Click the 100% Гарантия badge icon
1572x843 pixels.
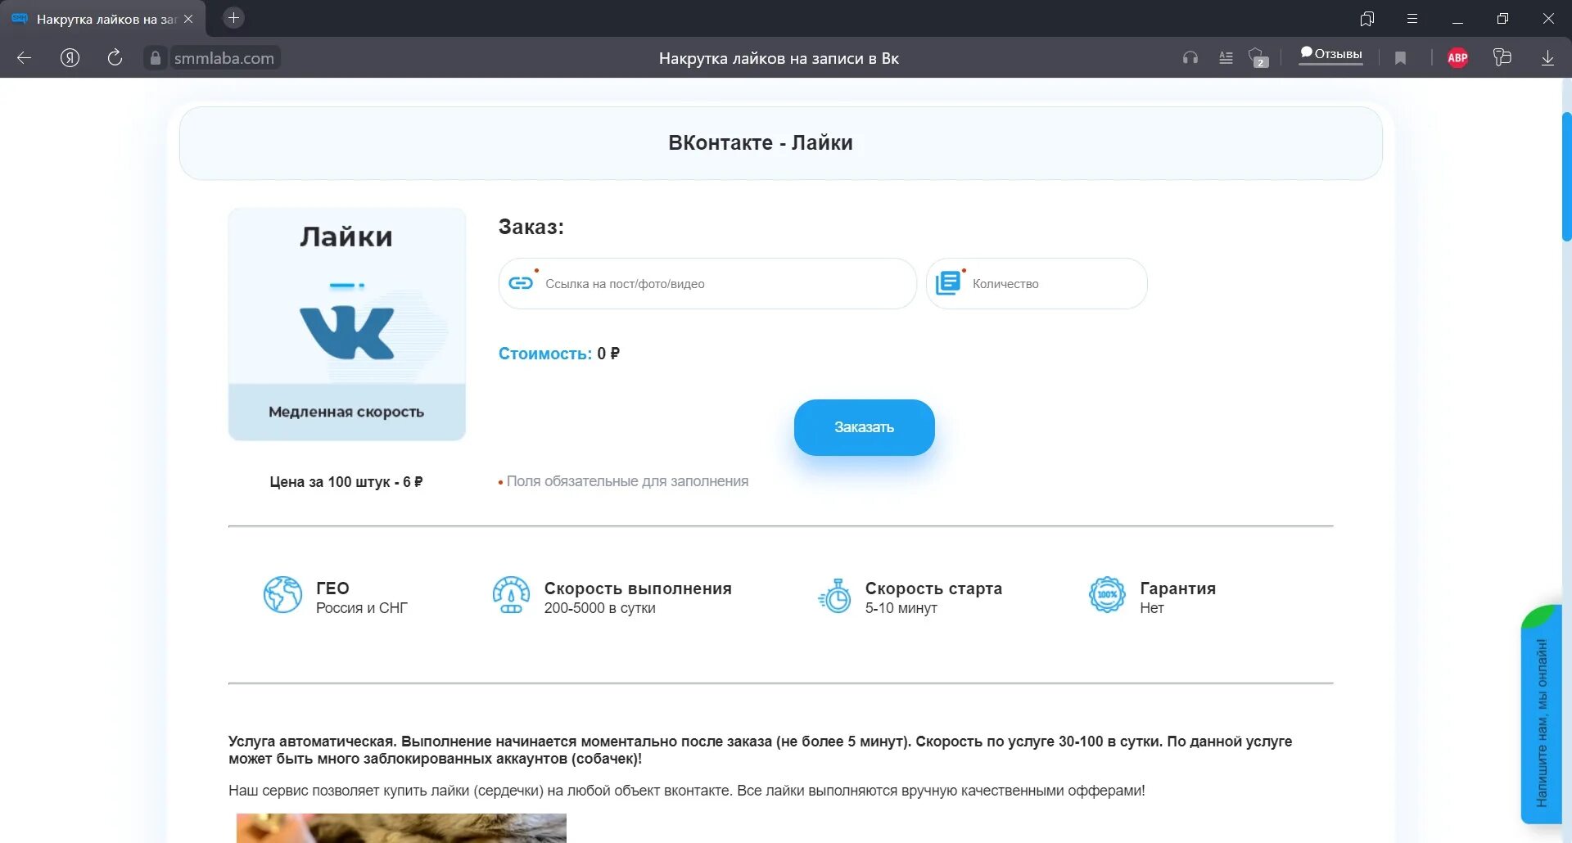1107,595
